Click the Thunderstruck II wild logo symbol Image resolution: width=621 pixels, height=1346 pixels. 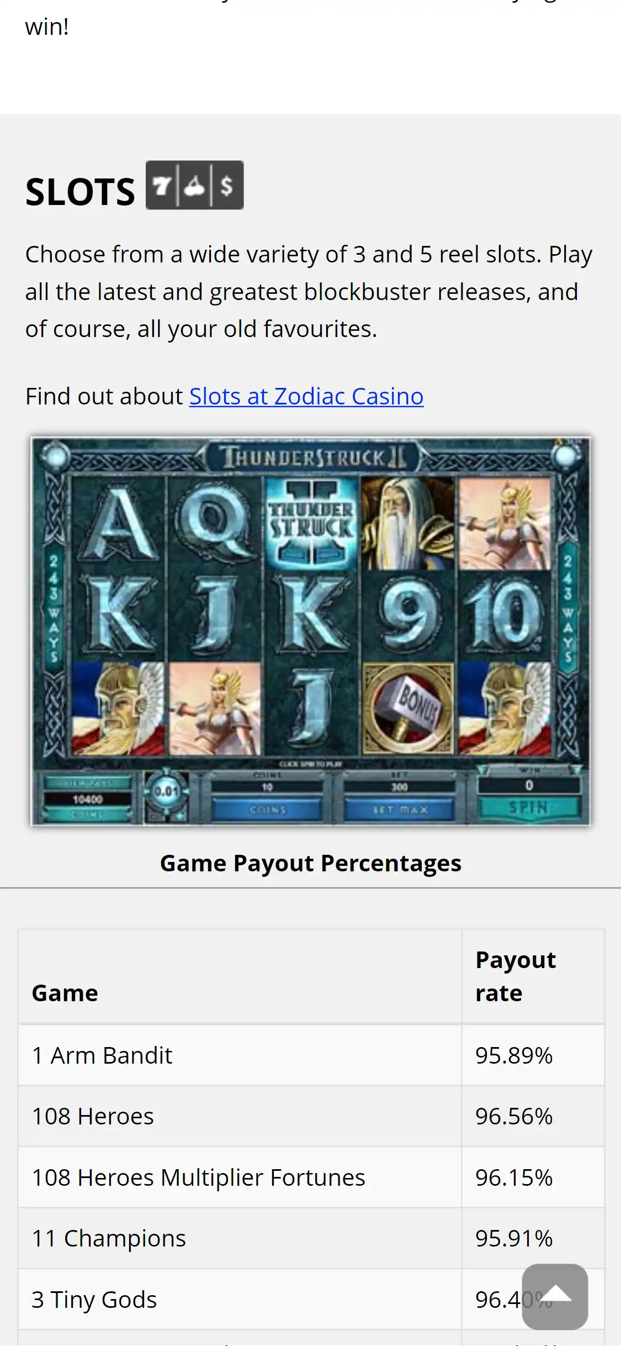point(312,524)
